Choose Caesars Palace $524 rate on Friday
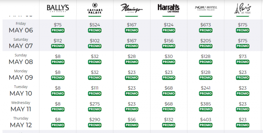Image resolution: width=263 pixels, height=133 pixels. [x=95, y=24]
